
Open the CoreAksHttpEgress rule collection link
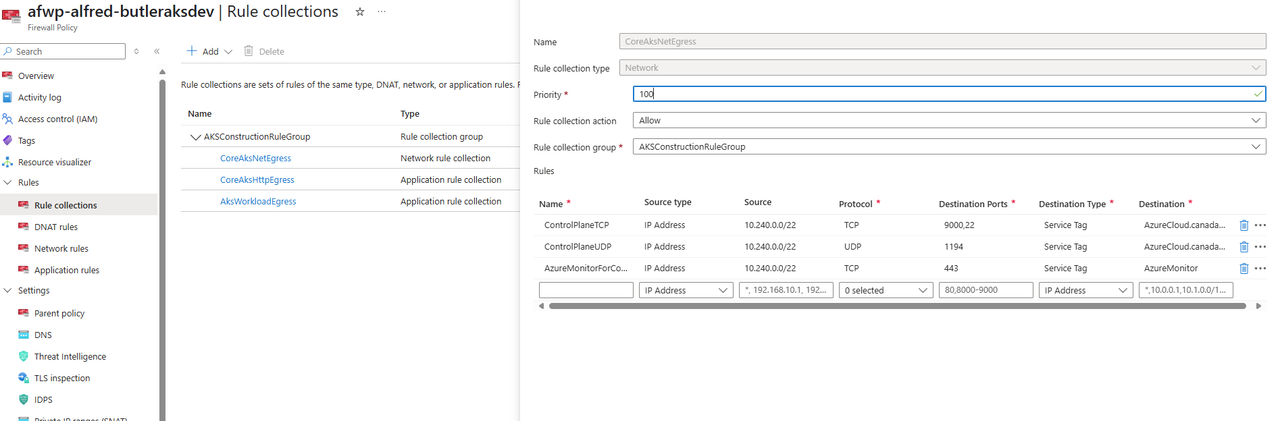(x=257, y=179)
